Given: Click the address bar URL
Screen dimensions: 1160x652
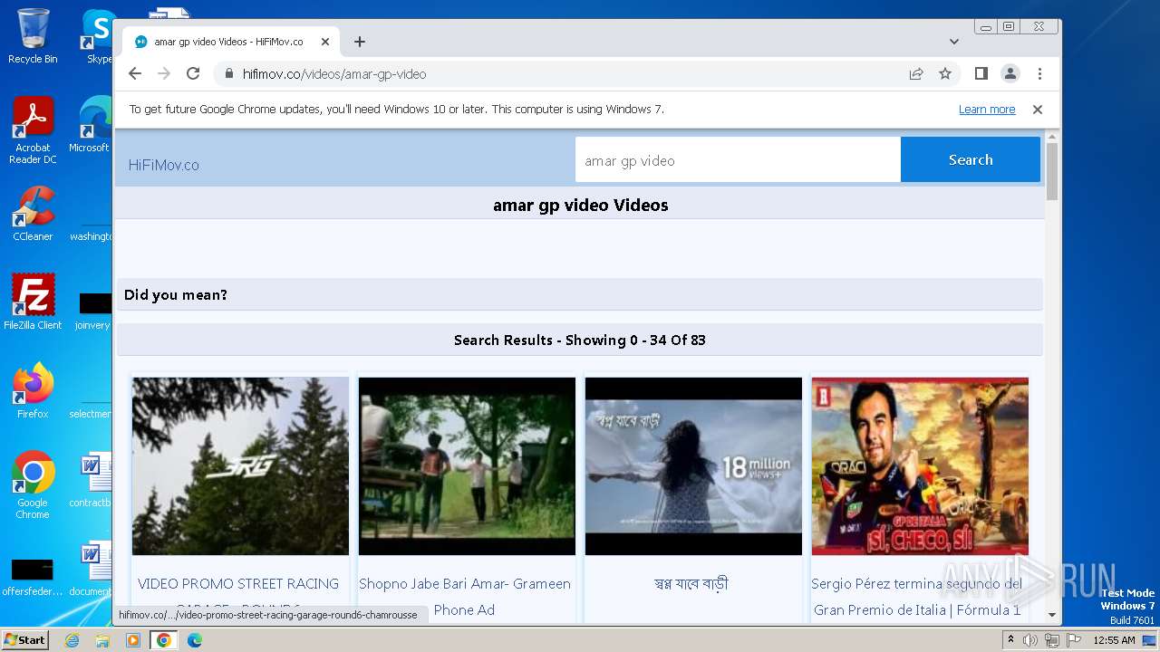Looking at the screenshot, I should [334, 74].
